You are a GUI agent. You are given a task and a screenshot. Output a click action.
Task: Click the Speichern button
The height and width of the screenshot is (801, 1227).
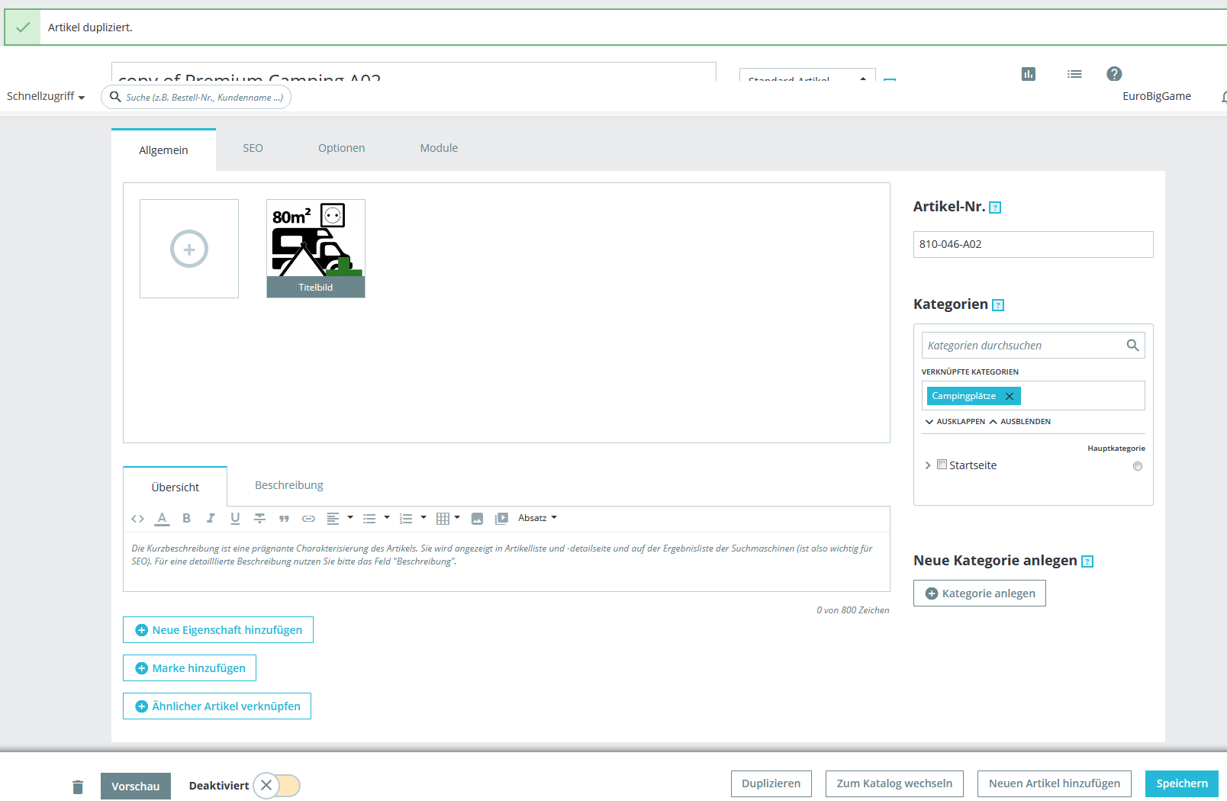pos(1182,783)
